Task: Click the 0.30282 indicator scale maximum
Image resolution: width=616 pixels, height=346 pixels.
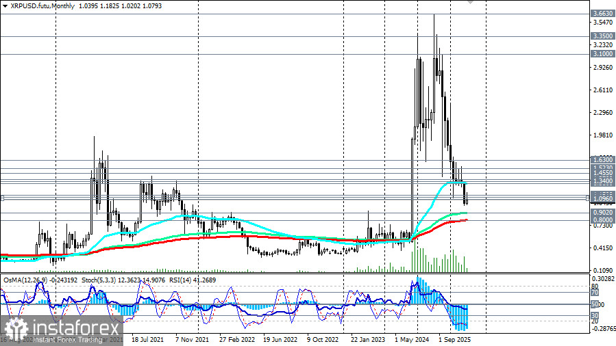Action: [x=604, y=278]
